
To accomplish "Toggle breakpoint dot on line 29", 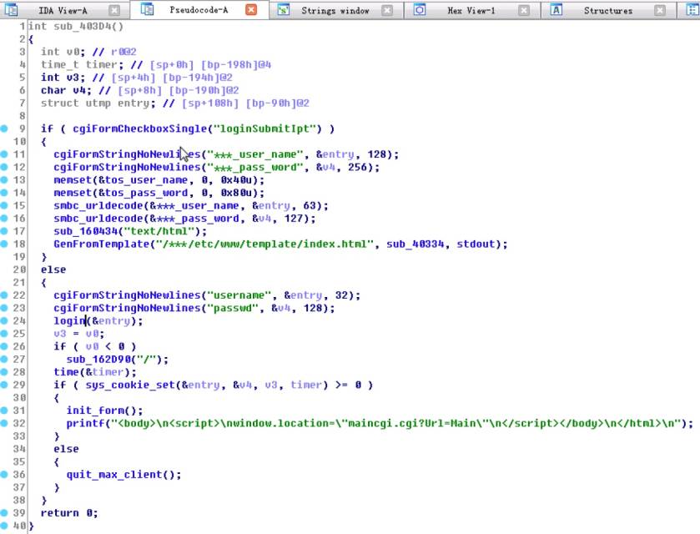I will click(4, 385).
